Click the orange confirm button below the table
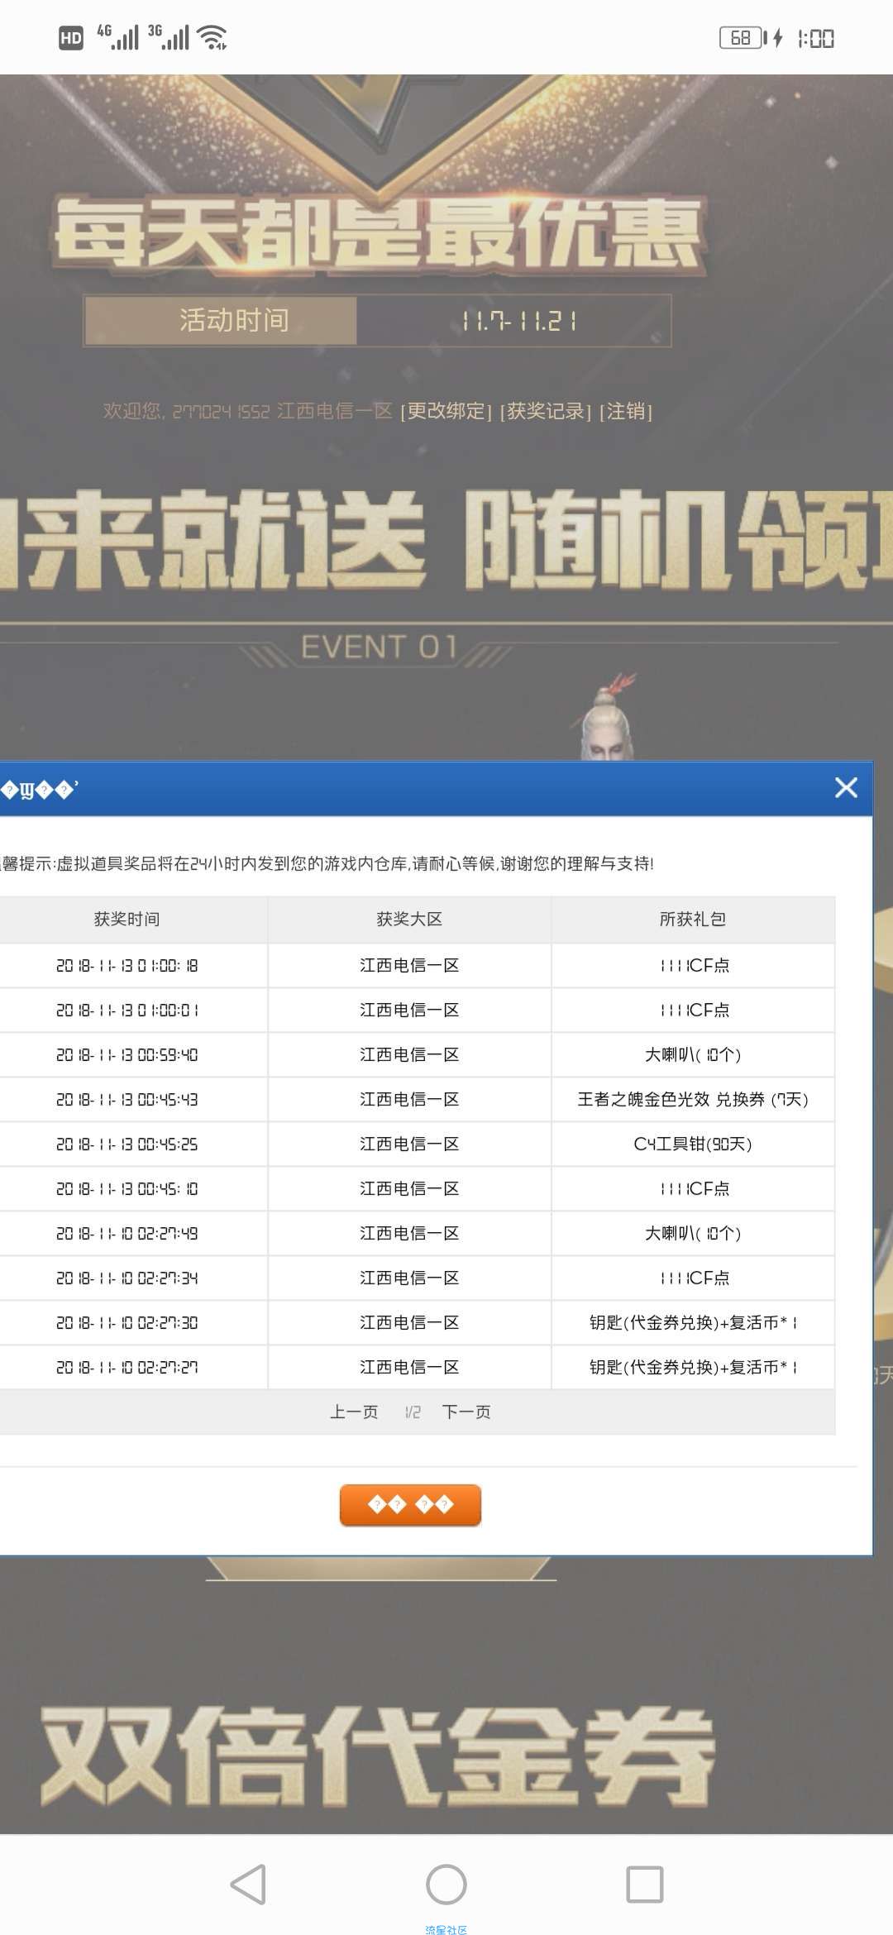This screenshot has width=893, height=1935. (x=410, y=1504)
